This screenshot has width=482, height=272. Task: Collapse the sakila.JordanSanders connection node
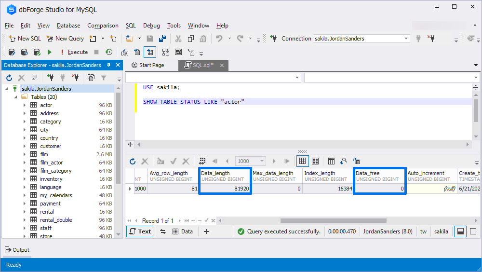(6, 89)
